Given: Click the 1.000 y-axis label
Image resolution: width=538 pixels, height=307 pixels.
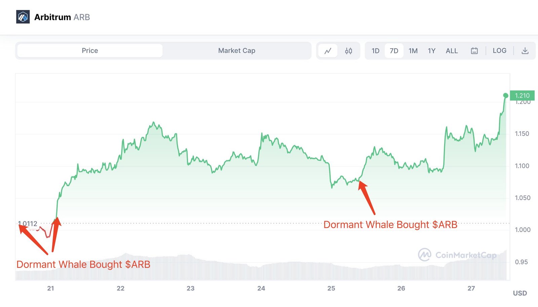Looking at the screenshot, I should pyautogui.click(x=523, y=230).
